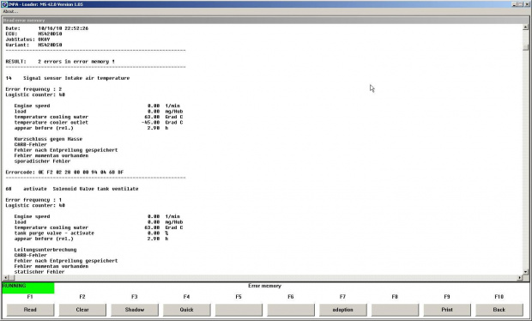Click the Read button under F1

tap(30, 310)
